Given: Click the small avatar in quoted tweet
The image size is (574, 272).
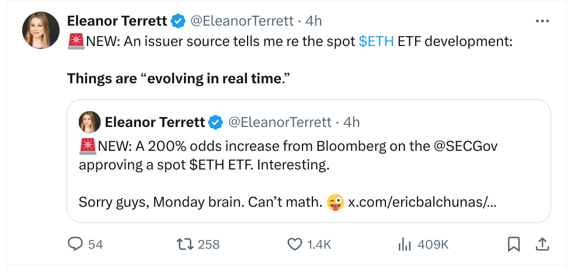Looking at the screenshot, I should (90, 122).
